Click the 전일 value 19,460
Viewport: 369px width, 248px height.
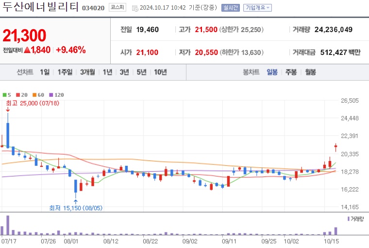click(x=147, y=30)
